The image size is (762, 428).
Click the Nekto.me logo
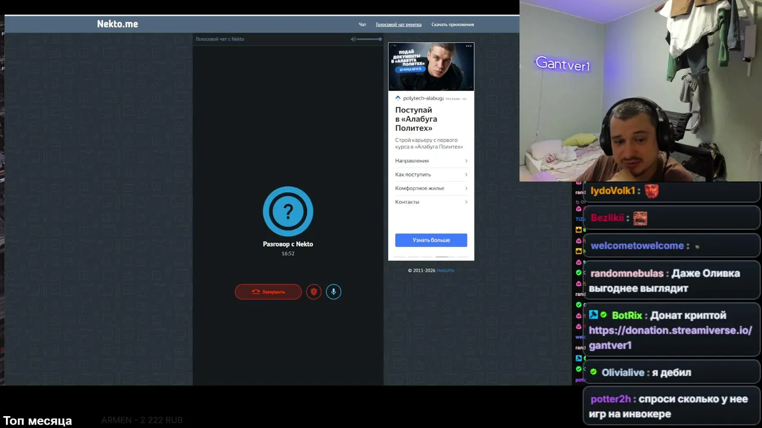click(117, 24)
